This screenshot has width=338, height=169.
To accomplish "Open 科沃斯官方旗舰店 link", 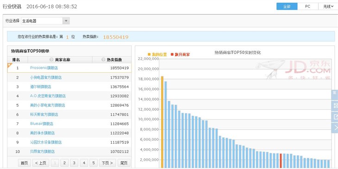I will (x=44, y=115).
